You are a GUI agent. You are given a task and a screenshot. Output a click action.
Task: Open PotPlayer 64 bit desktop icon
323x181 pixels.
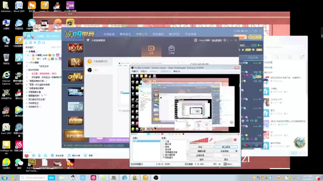pos(6,147)
